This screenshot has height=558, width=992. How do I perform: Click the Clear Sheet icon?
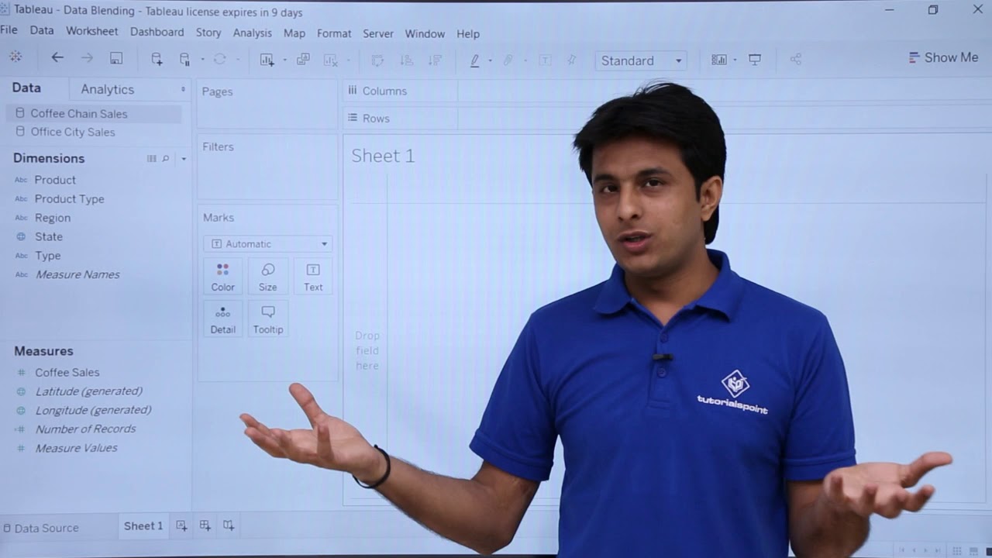330,60
